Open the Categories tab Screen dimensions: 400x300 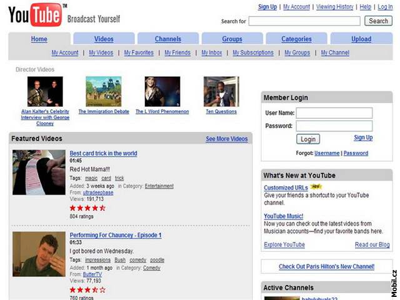296,39
